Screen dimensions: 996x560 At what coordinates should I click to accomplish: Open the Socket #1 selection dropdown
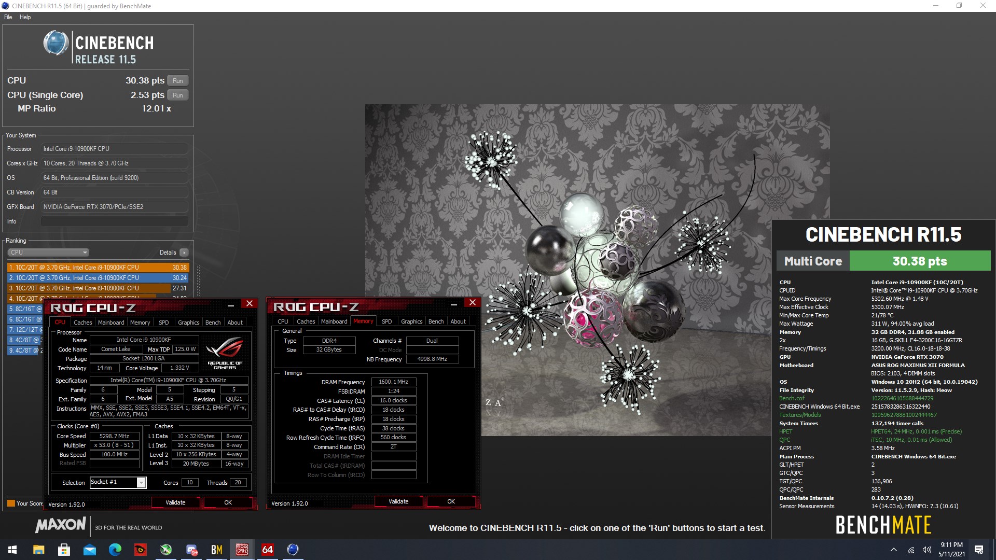click(118, 482)
